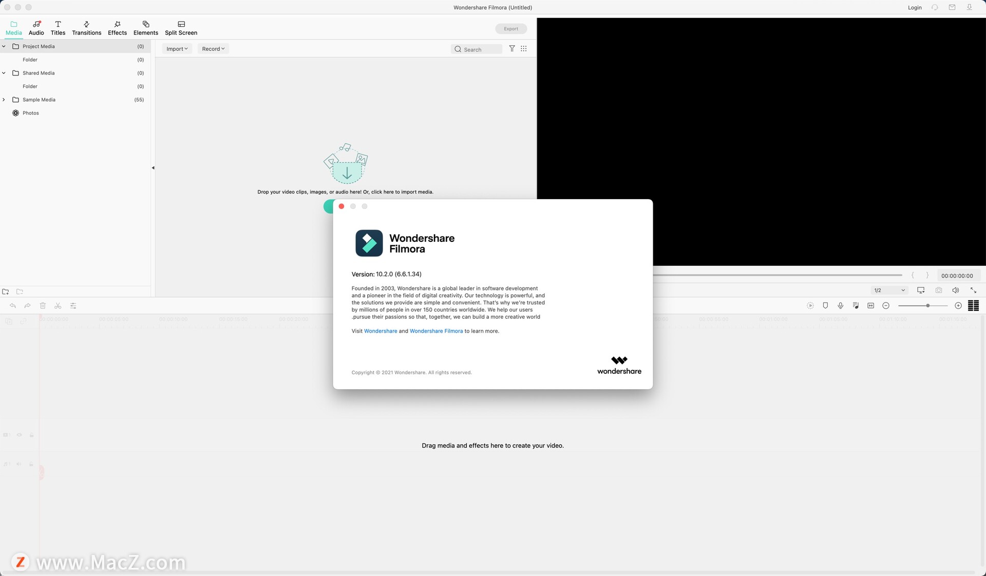The height and width of the screenshot is (576, 986).
Task: Select Project Media in the sidebar
Action: pos(75,46)
